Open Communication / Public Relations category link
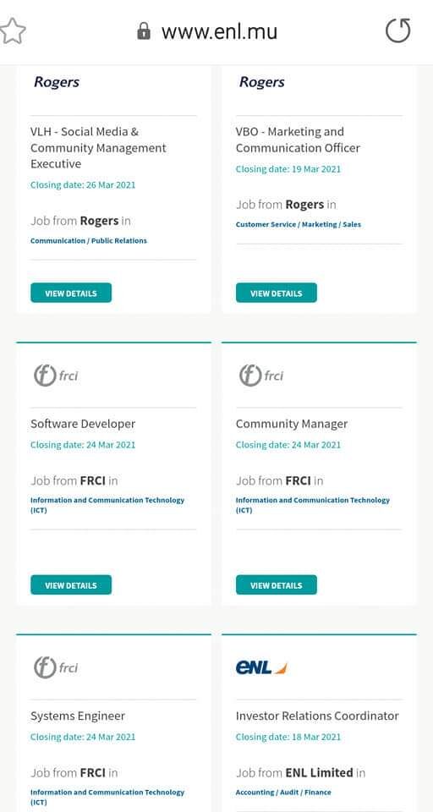433x812 pixels. tap(89, 240)
